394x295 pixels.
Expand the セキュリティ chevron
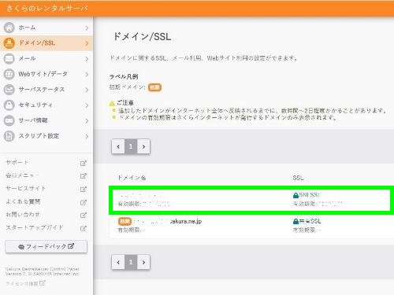[x=87, y=105]
